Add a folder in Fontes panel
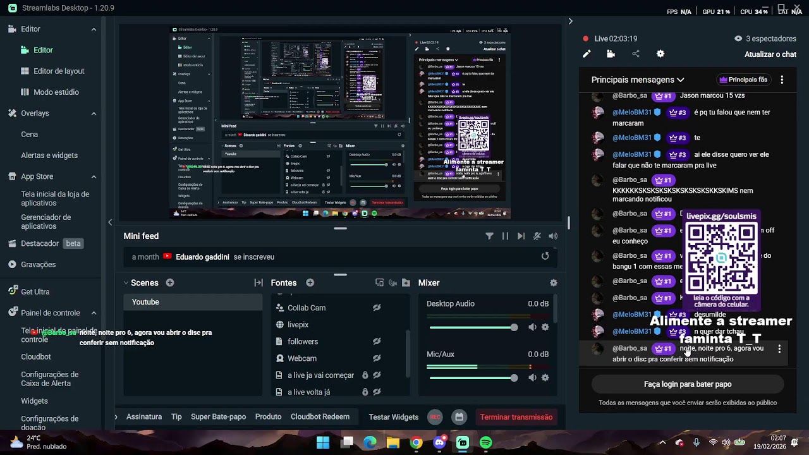Screen dimensions: 809x455 pos(406,282)
